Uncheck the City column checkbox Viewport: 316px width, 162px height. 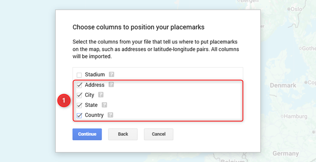79,95
